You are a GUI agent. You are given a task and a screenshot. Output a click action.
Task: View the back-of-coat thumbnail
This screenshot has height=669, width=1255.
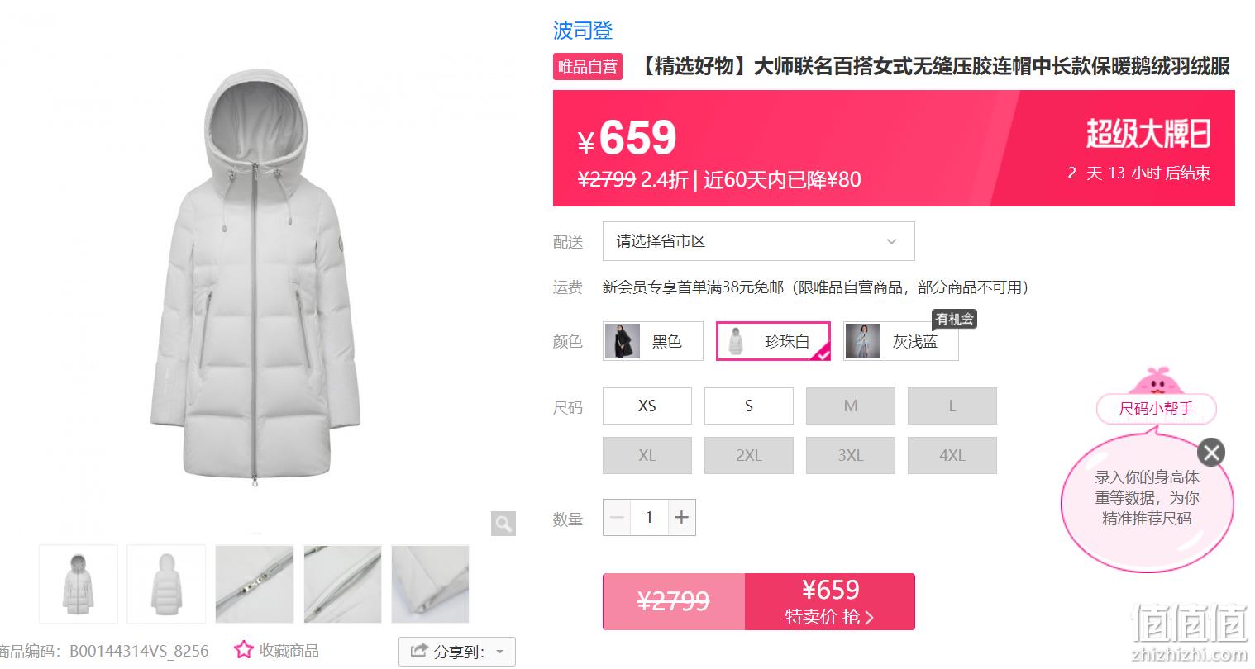(x=166, y=584)
